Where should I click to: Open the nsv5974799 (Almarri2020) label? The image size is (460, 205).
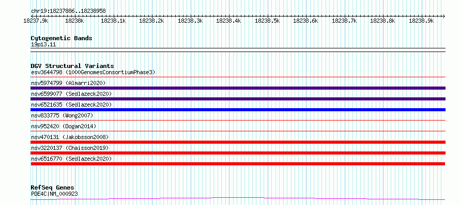[68, 83]
